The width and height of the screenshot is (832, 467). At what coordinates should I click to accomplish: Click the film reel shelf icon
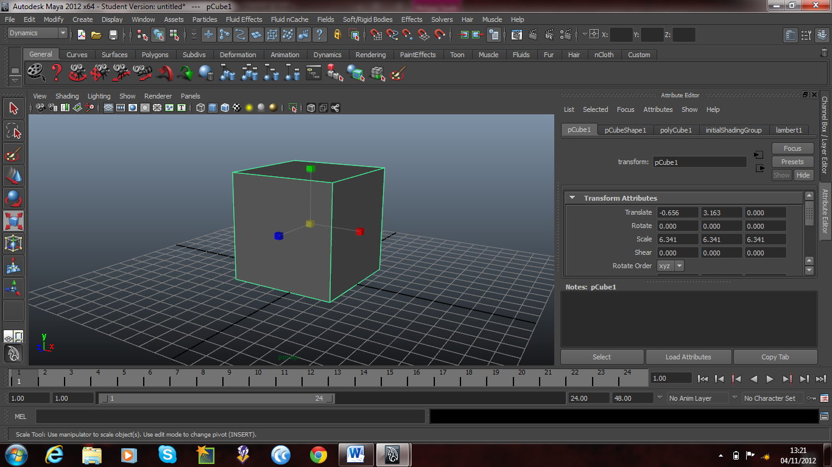(x=37, y=74)
